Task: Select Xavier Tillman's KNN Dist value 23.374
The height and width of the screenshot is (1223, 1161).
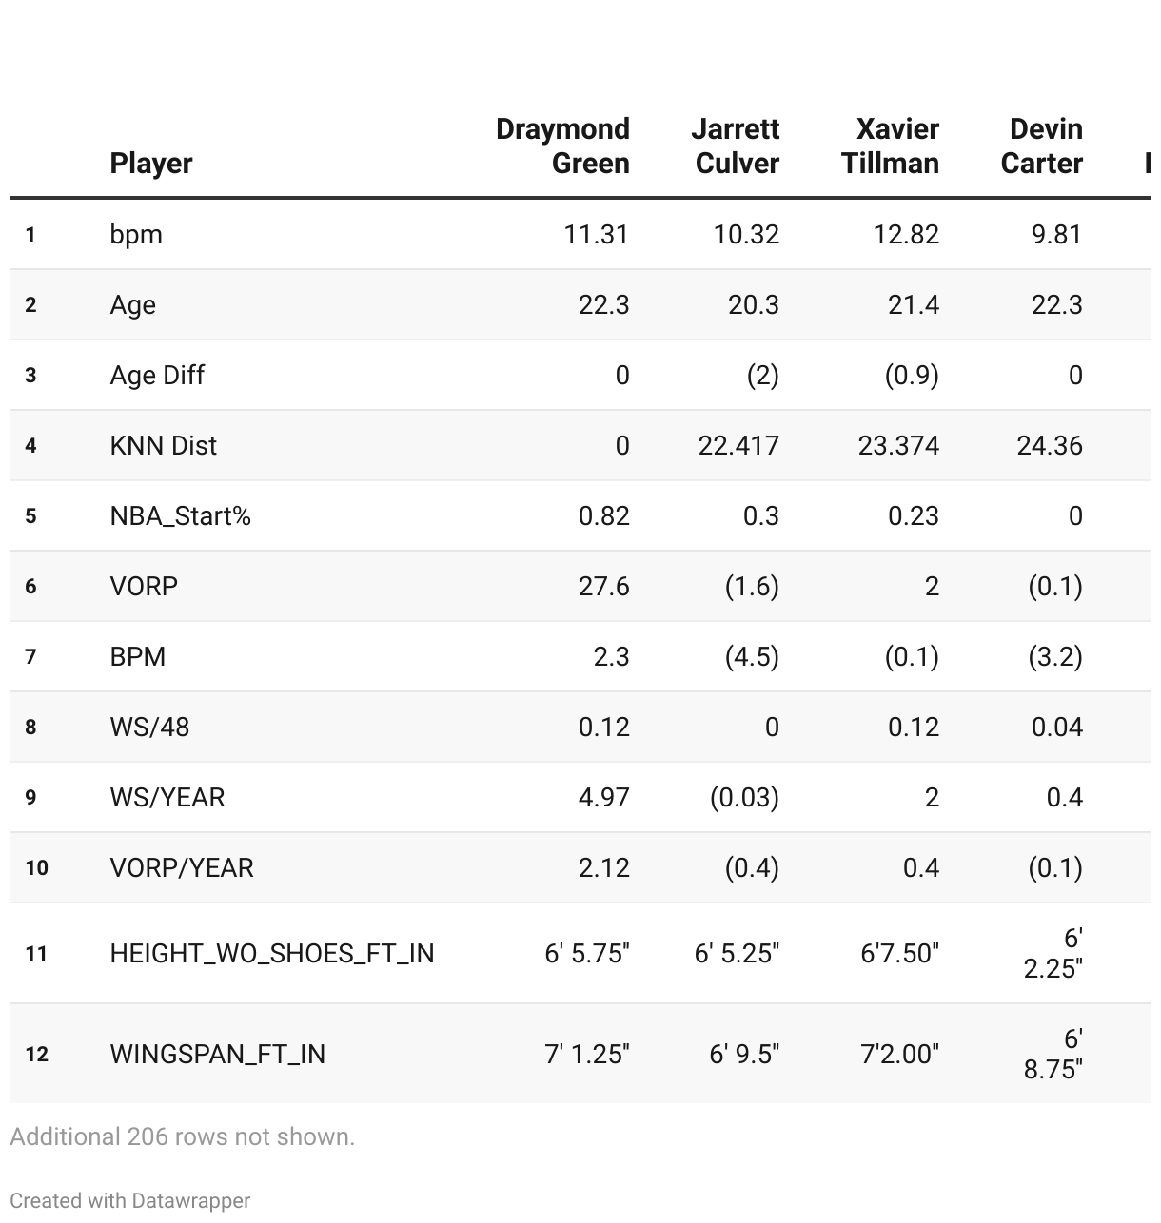Action: (898, 445)
